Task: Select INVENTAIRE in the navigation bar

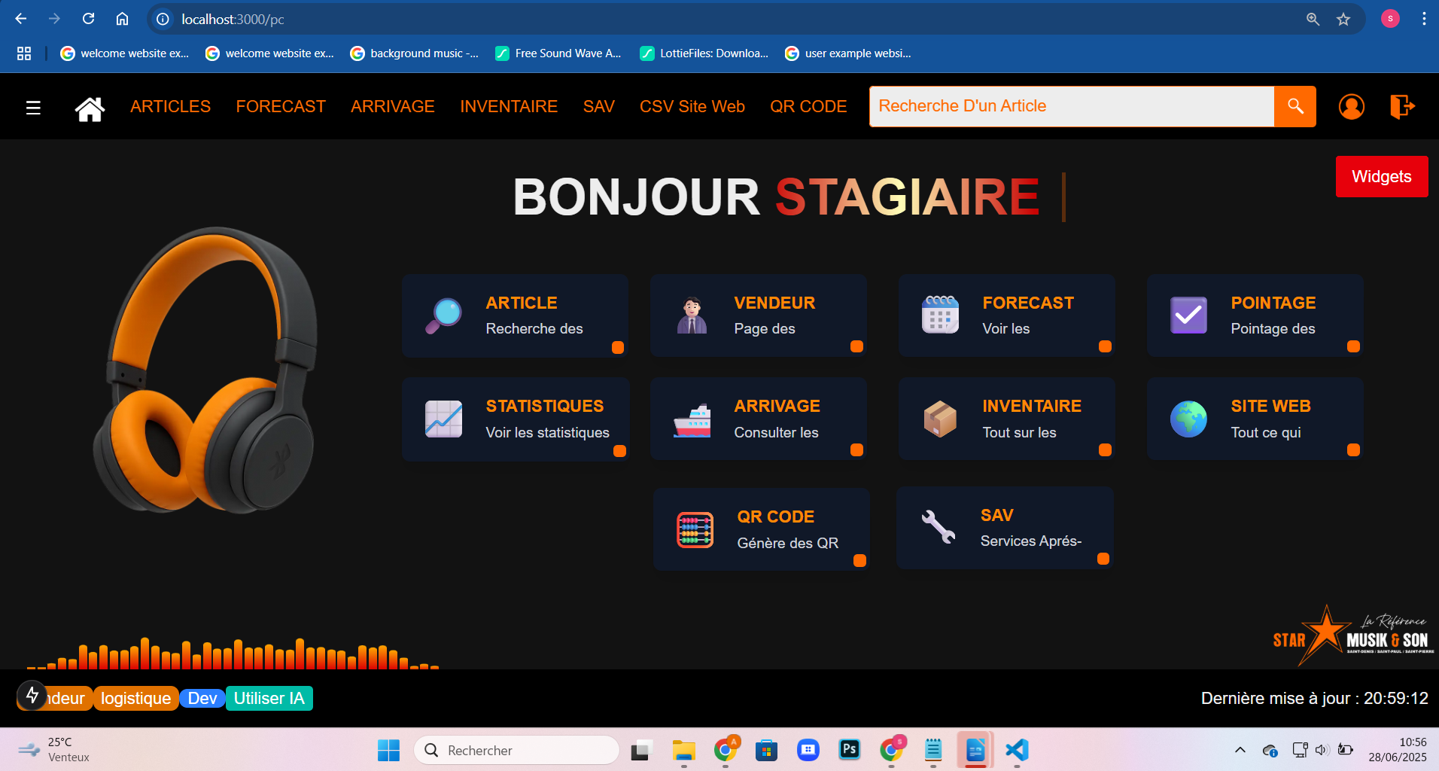Action: coord(509,106)
